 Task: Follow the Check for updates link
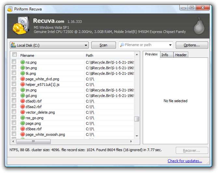pyautogui.click(x=184, y=161)
